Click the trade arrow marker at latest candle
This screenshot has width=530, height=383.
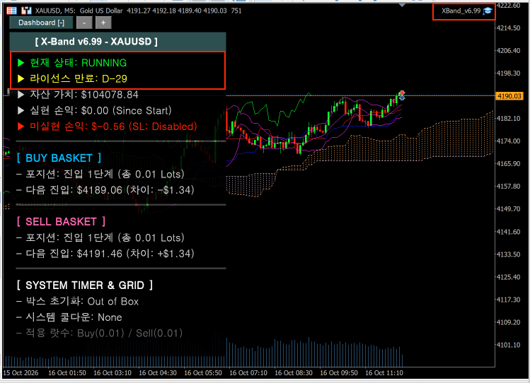pos(401,95)
